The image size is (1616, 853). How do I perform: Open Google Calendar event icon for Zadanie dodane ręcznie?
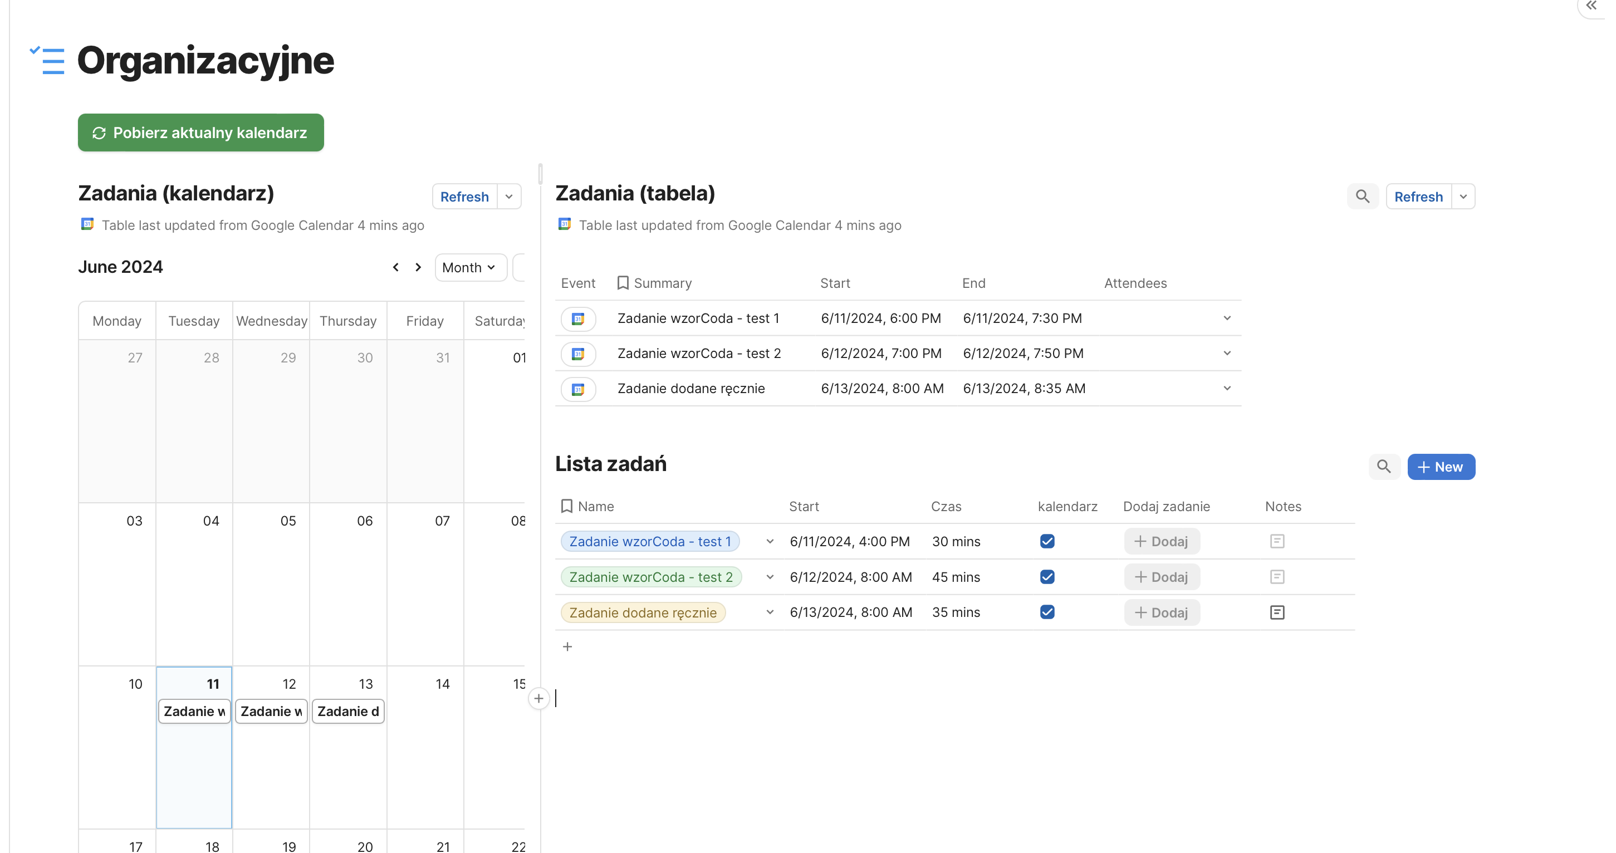[x=578, y=389]
